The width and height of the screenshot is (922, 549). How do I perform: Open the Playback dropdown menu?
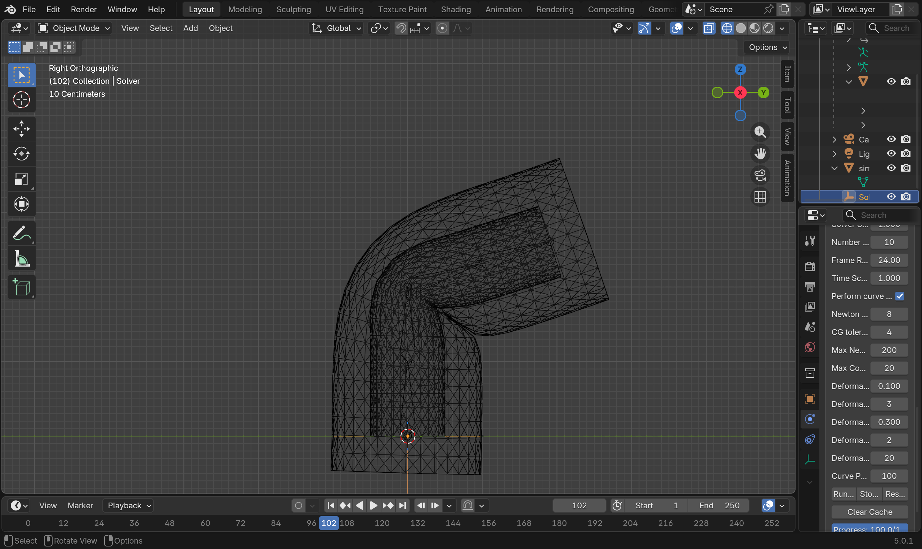click(x=128, y=505)
